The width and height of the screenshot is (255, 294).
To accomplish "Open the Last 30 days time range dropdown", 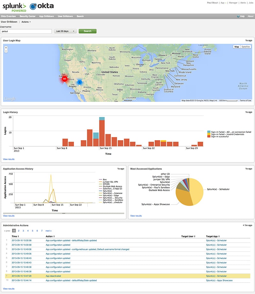I will point(65,31).
